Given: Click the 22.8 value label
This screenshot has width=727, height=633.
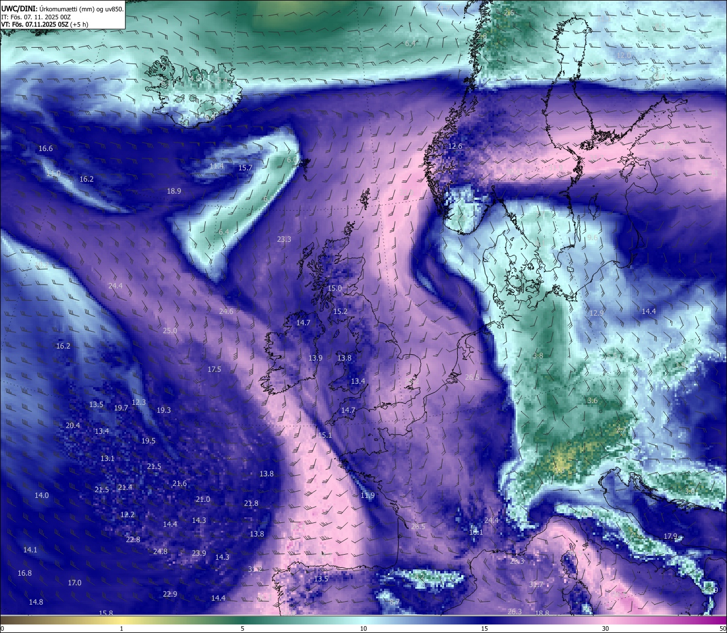Looking at the screenshot, I should [x=133, y=540].
